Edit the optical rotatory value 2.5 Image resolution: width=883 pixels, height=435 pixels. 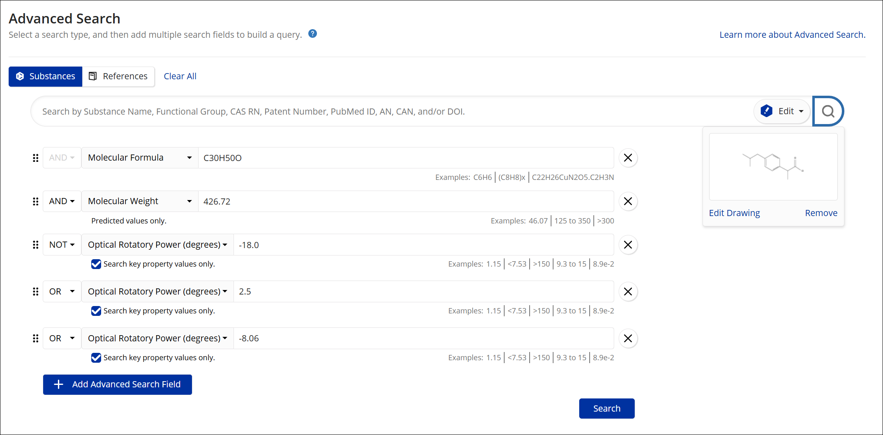424,292
